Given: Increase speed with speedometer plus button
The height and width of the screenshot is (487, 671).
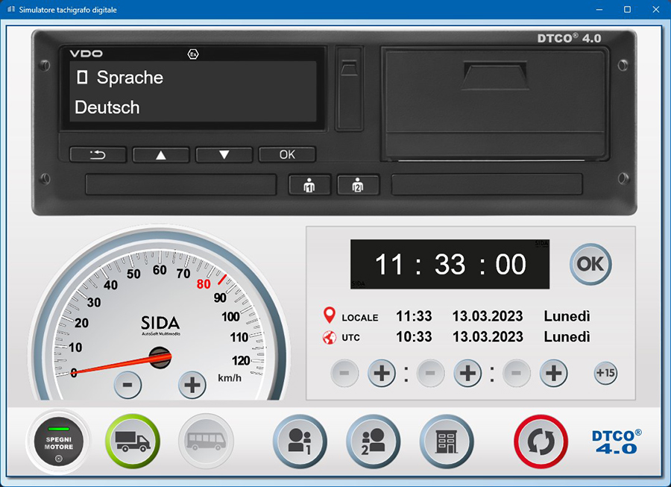Looking at the screenshot, I should pyautogui.click(x=192, y=385).
